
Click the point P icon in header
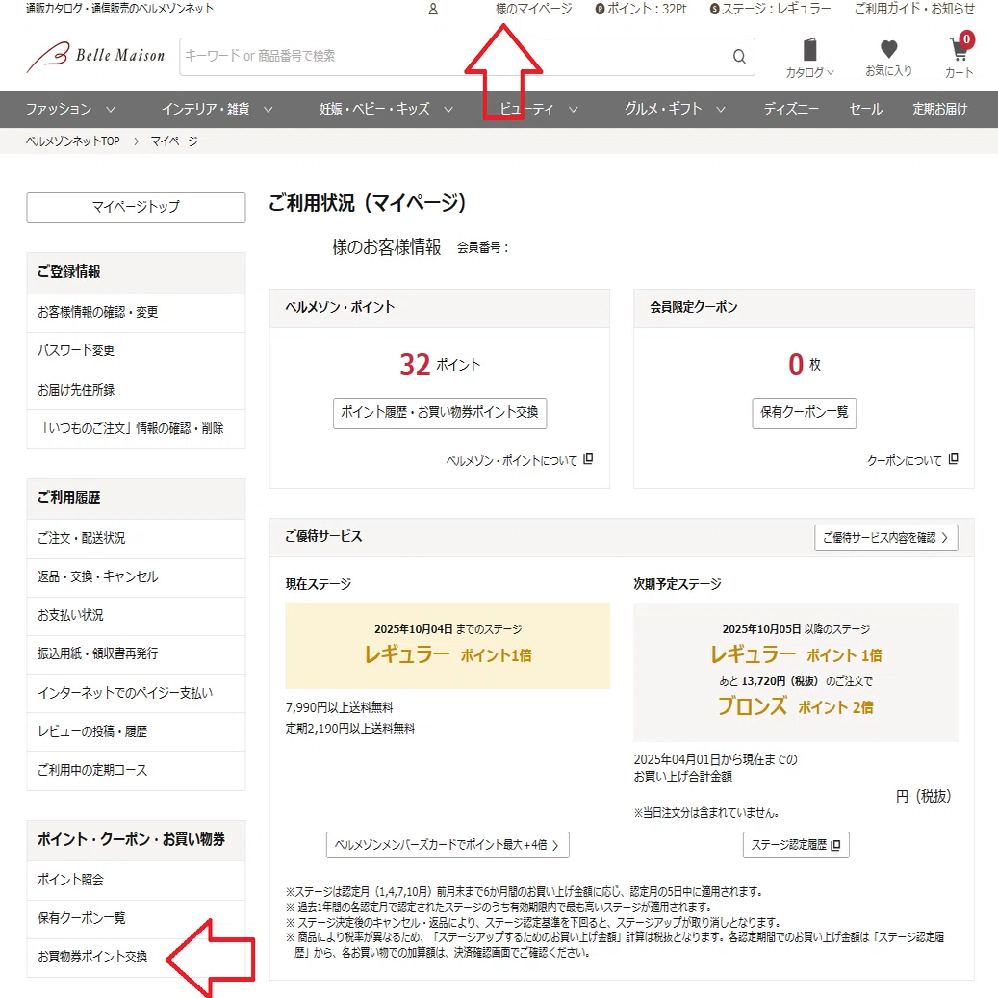point(600,9)
